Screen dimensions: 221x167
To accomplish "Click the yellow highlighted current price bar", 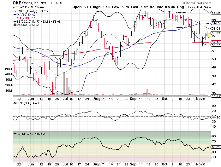I will point(209,35).
